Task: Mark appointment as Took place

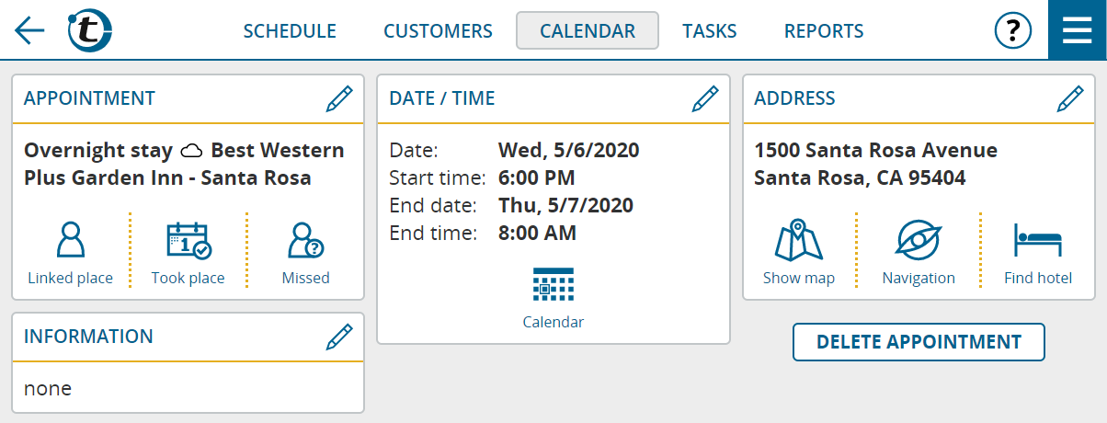Action: coord(188,253)
